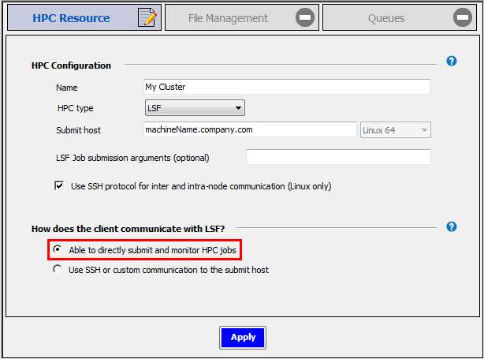This screenshot has height=359, width=484.
Task: Toggle Use SSH protocol checkbox
Action: coord(59,186)
